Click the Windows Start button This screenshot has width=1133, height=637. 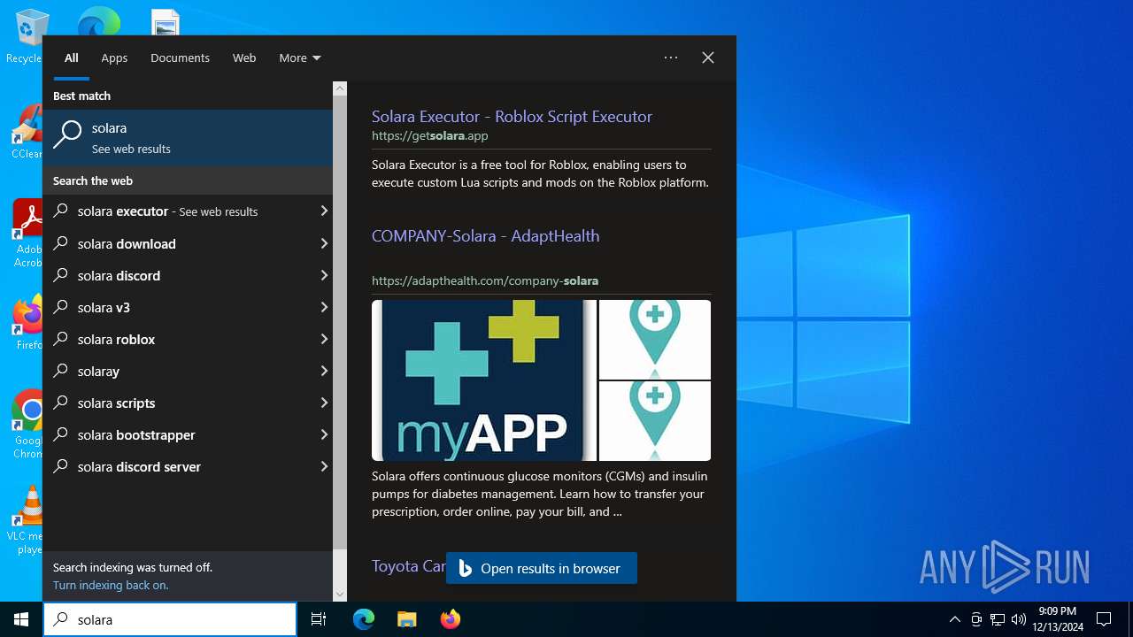[21, 619]
